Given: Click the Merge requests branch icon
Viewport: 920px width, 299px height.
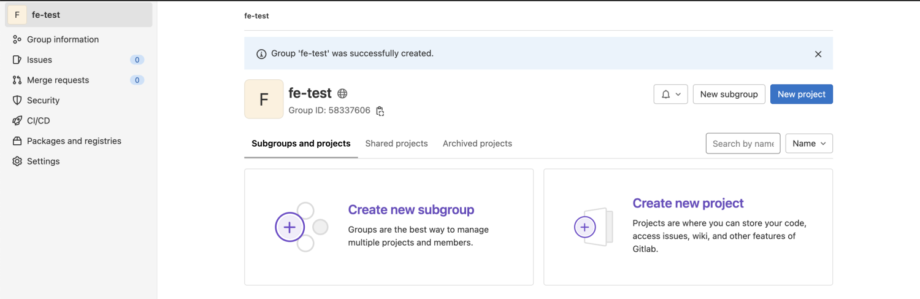Looking at the screenshot, I should [17, 80].
